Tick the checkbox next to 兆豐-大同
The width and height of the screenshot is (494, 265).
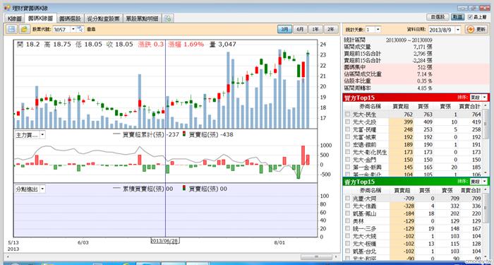347,198
